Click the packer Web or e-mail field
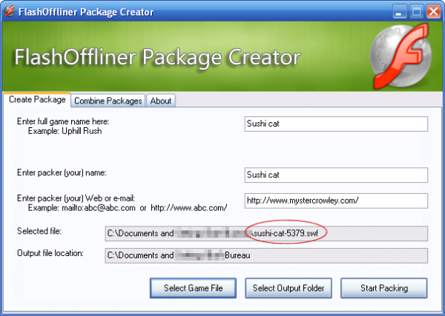This screenshot has width=445, height=316. click(x=336, y=201)
